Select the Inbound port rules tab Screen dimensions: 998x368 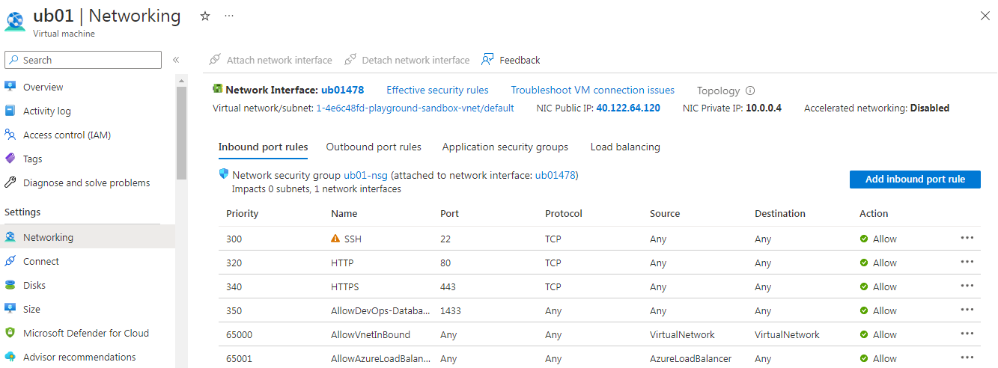point(263,147)
